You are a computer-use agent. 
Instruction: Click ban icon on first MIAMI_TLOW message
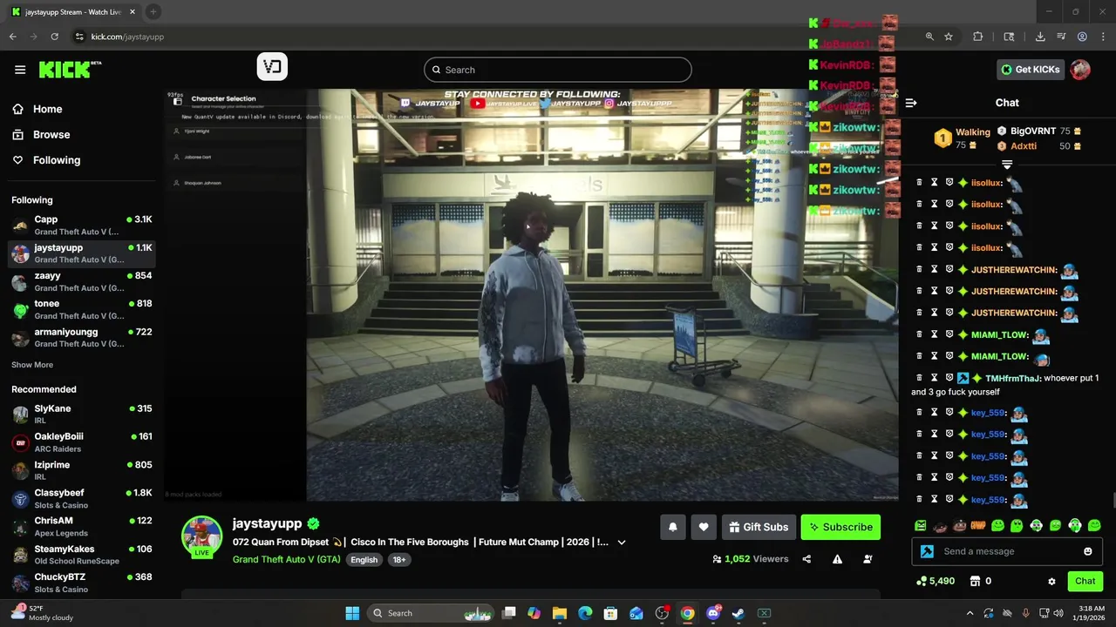pyautogui.click(x=949, y=334)
